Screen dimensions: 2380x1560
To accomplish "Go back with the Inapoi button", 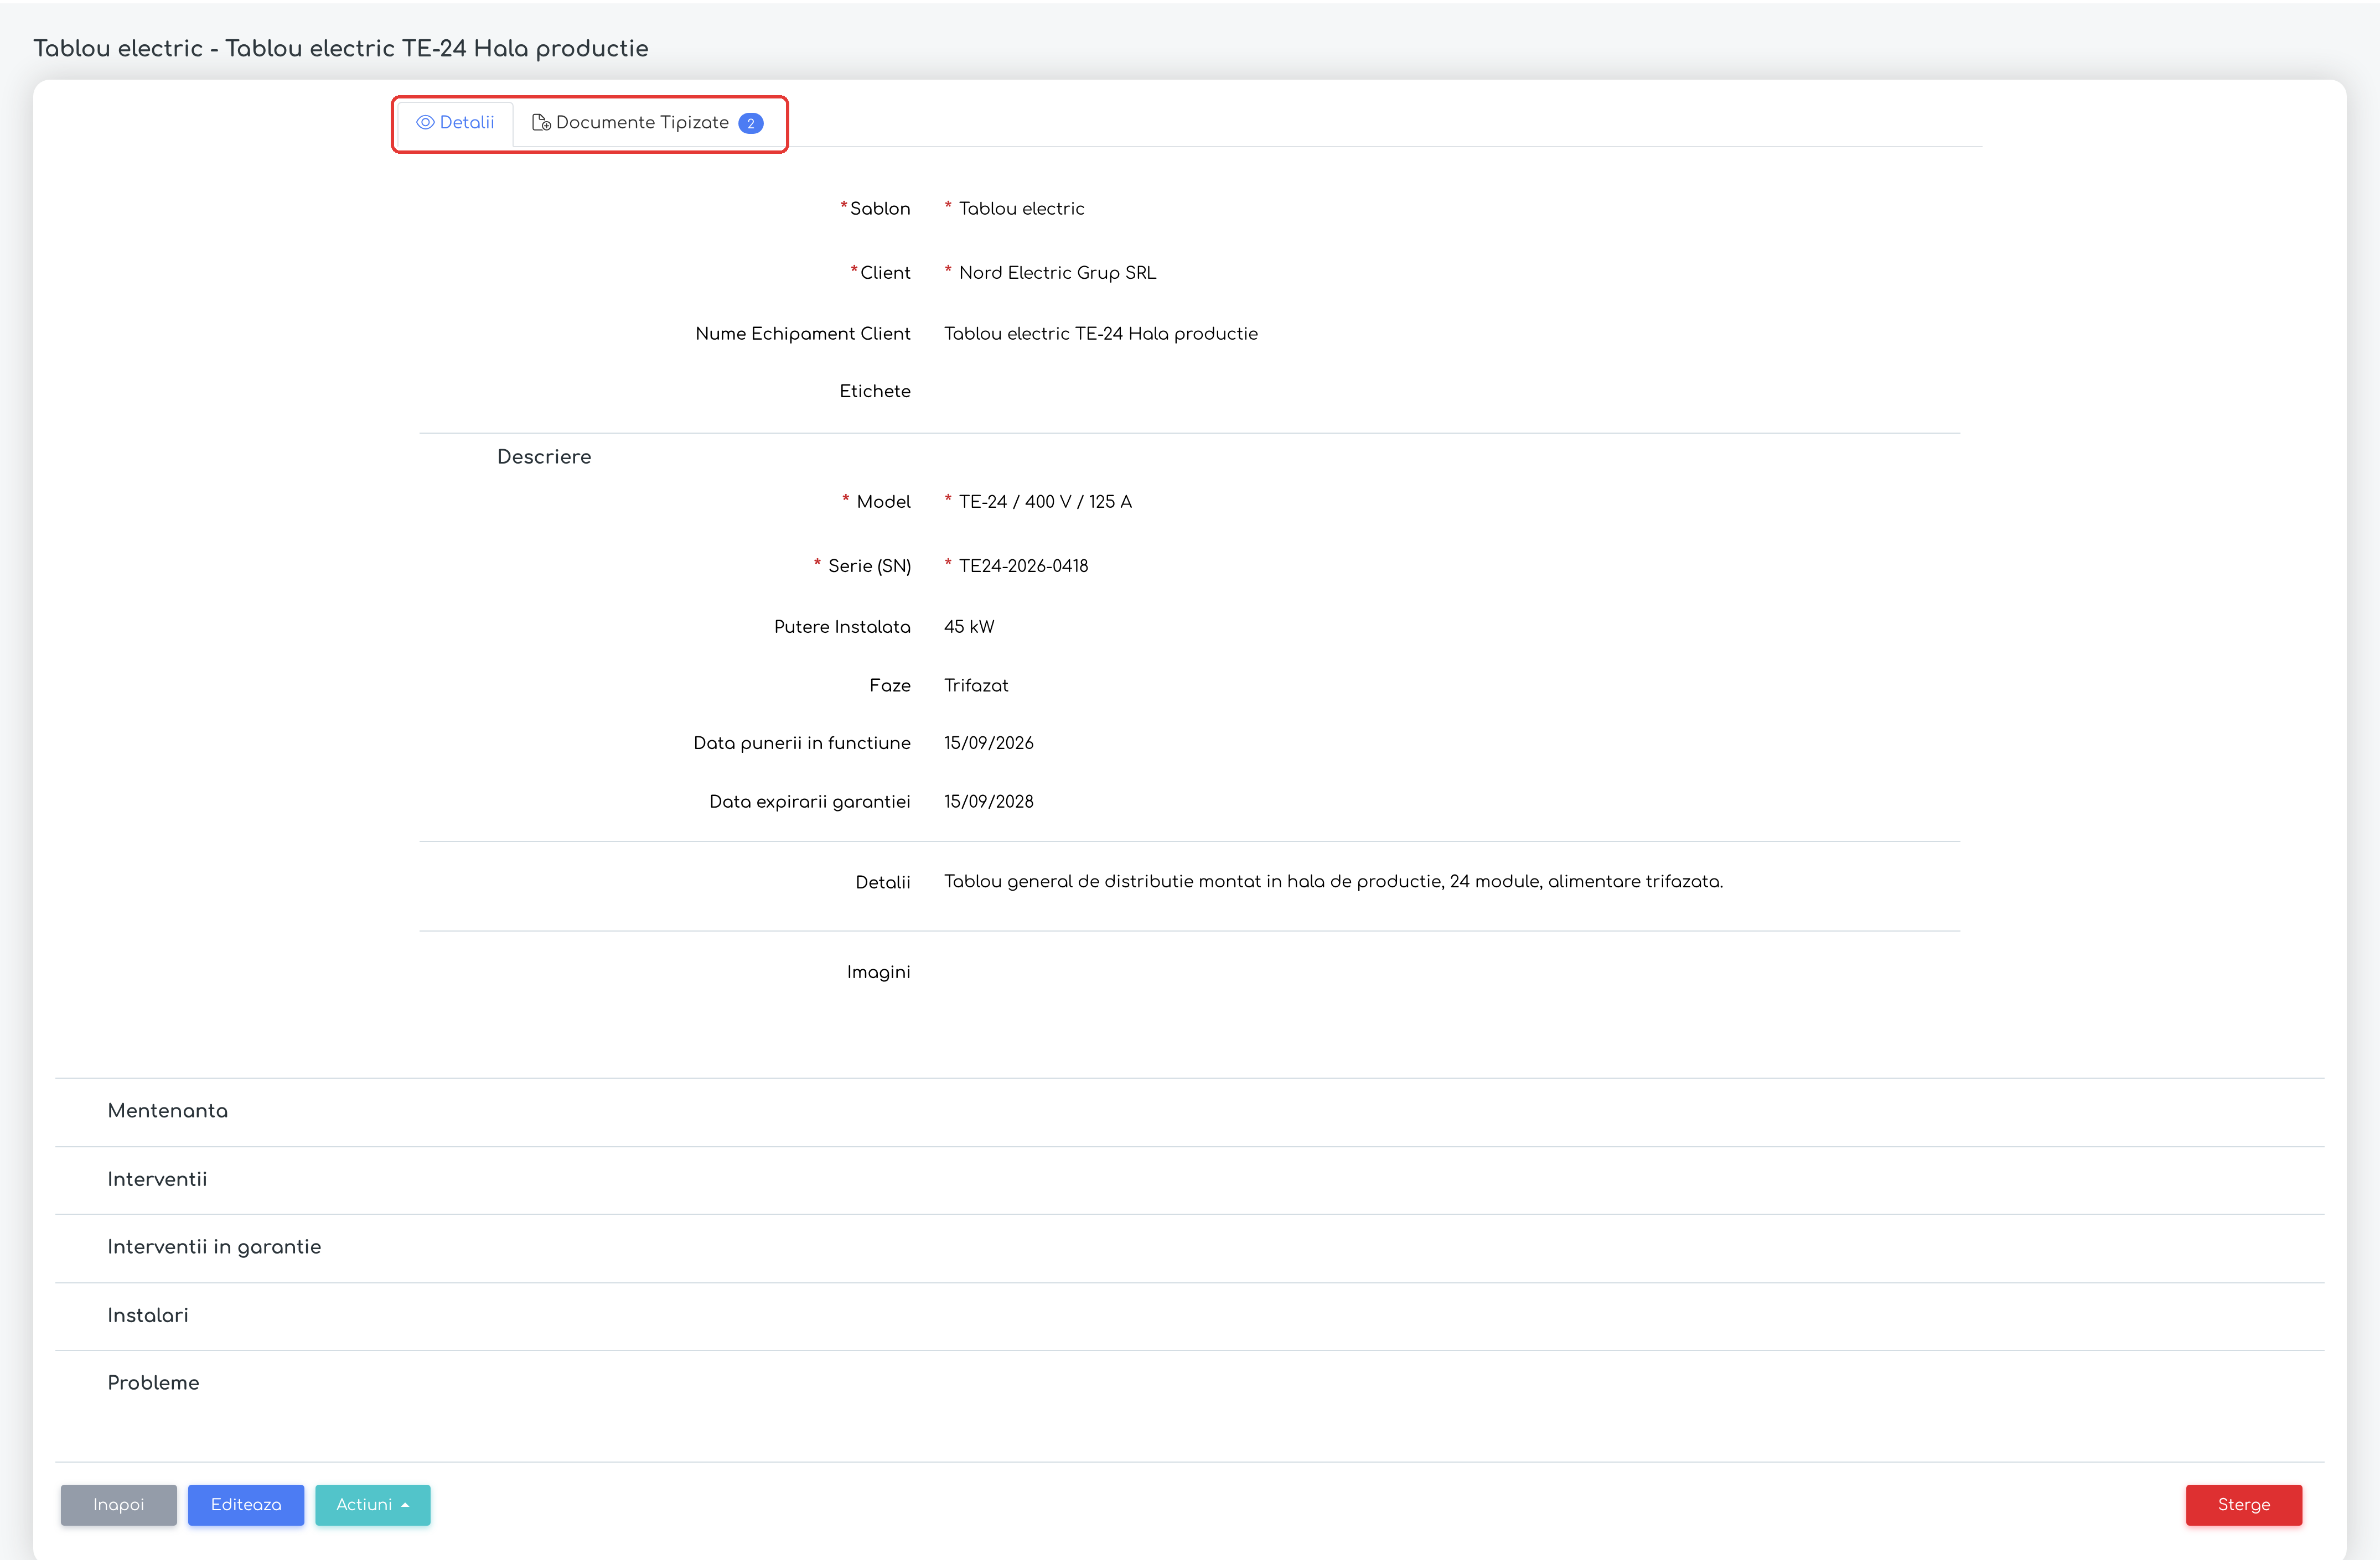I will (x=119, y=1505).
